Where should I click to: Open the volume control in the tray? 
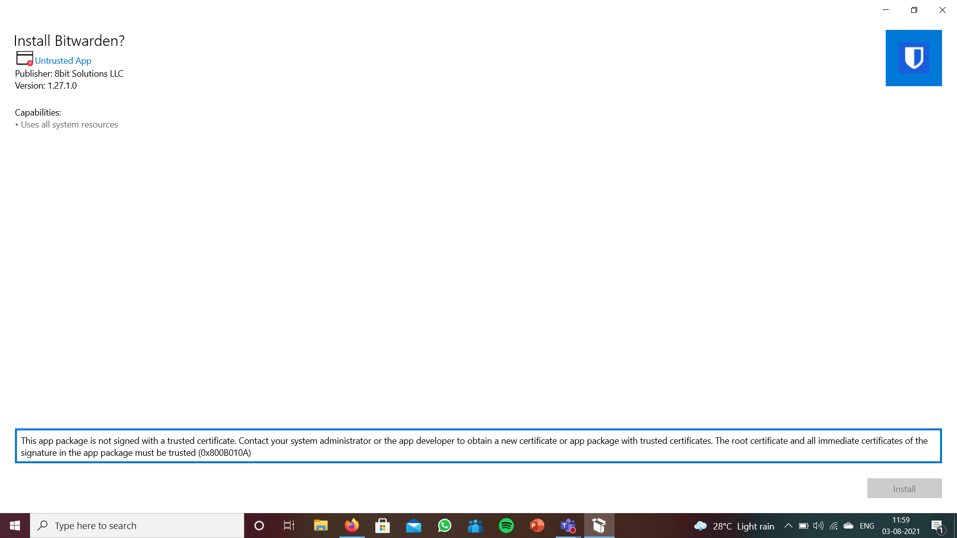click(x=818, y=526)
